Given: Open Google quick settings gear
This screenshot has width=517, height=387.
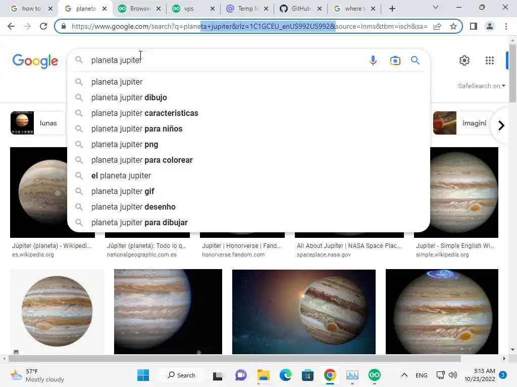Looking at the screenshot, I should [464, 60].
